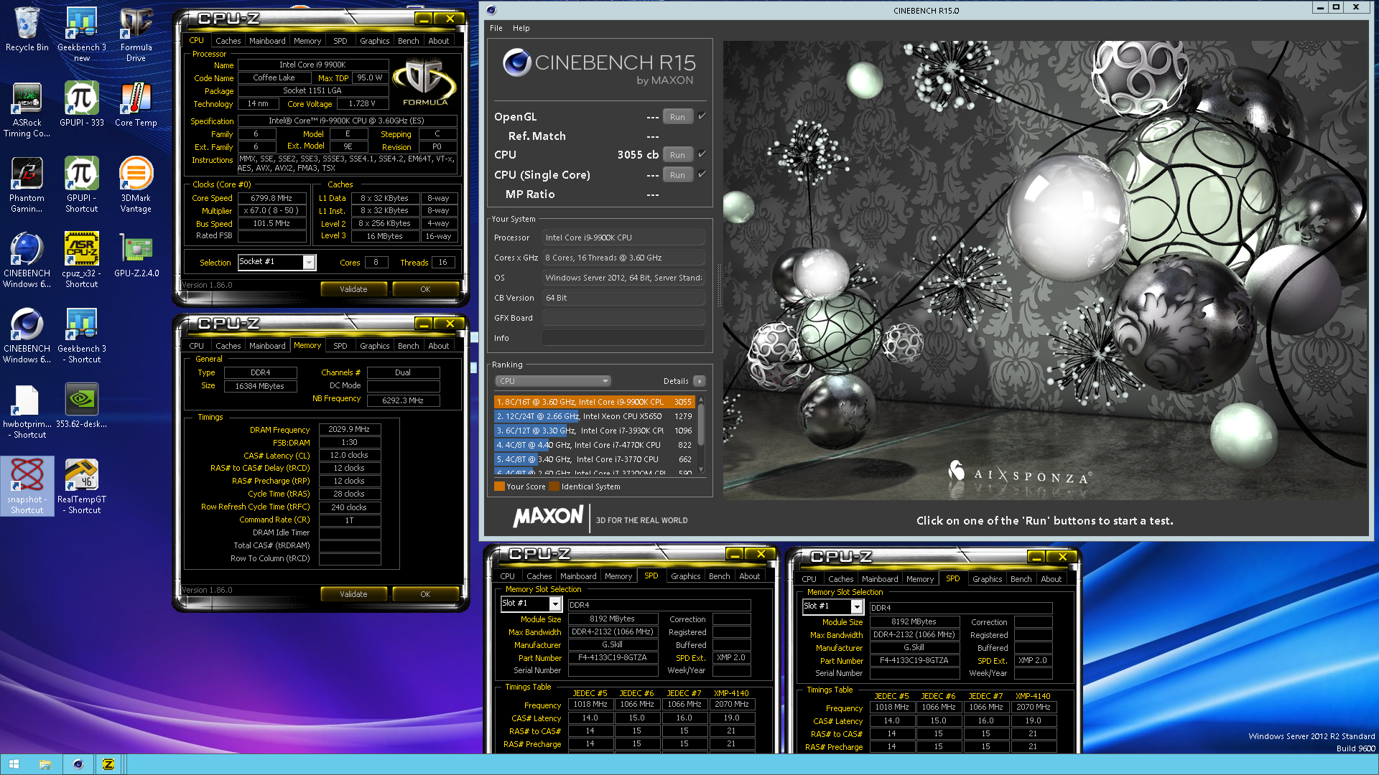Run the OpenGL benchmark

[x=677, y=117]
